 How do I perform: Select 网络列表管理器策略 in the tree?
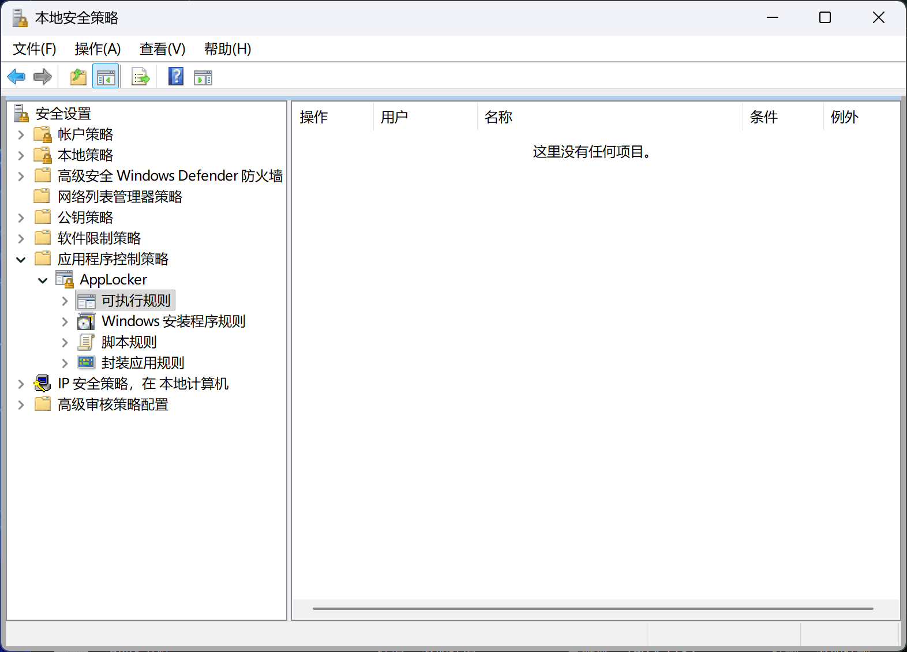click(119, 197)
